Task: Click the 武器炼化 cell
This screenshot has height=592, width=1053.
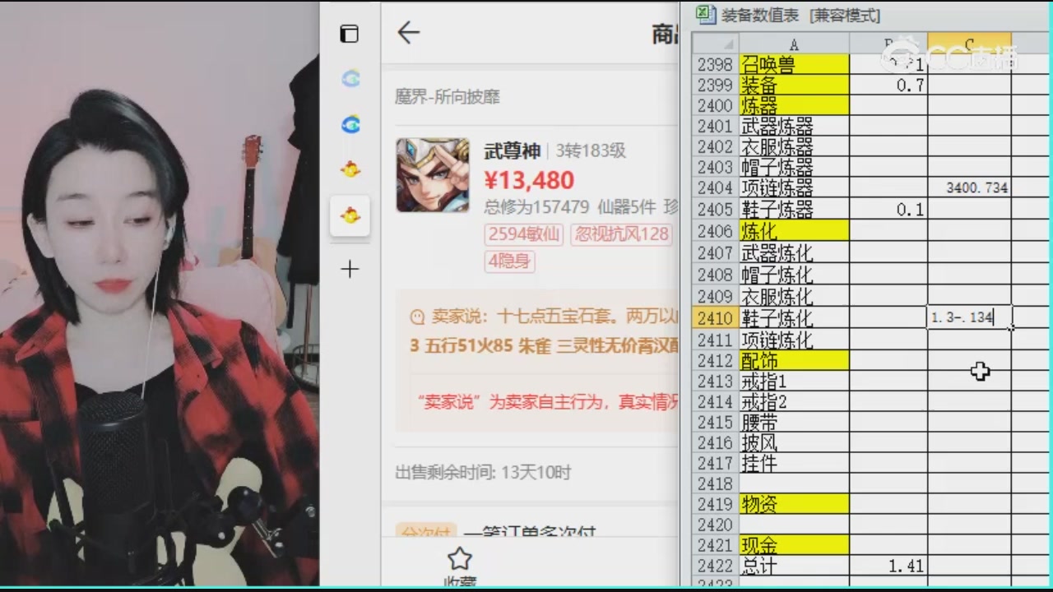Action: tap(794, 252)
